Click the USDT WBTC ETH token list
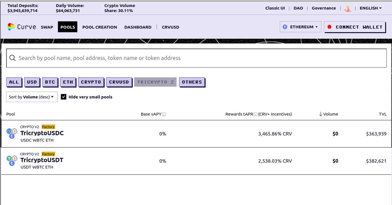This screenshot has width=392, height=205. (x=37, y=167)
